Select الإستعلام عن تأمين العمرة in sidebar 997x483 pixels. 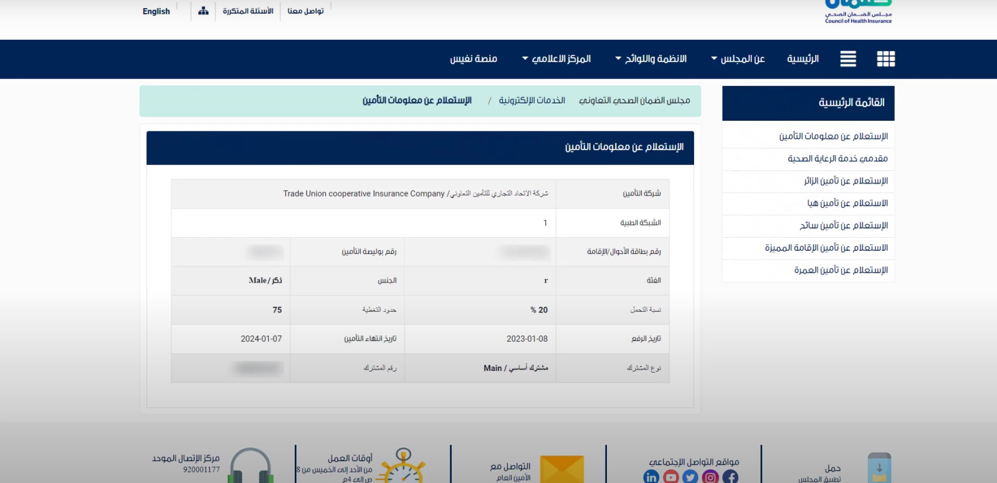tap(808, 271)
